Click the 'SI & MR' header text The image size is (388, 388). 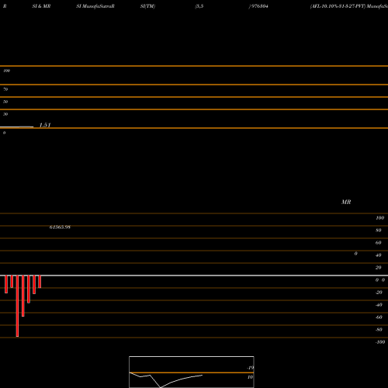click(x=41, y=6)
